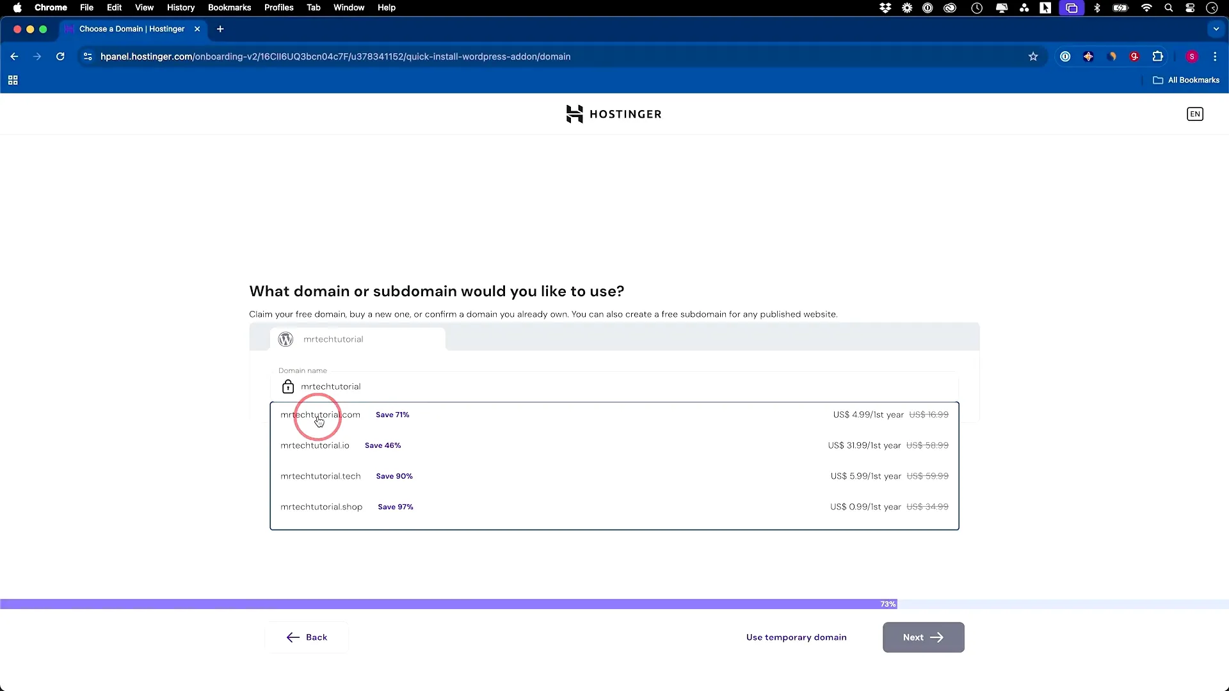Viewport: 1229px width, 691px height.
Task: Select mrtechtutorial.io domain suggestion
Action: 614,445
